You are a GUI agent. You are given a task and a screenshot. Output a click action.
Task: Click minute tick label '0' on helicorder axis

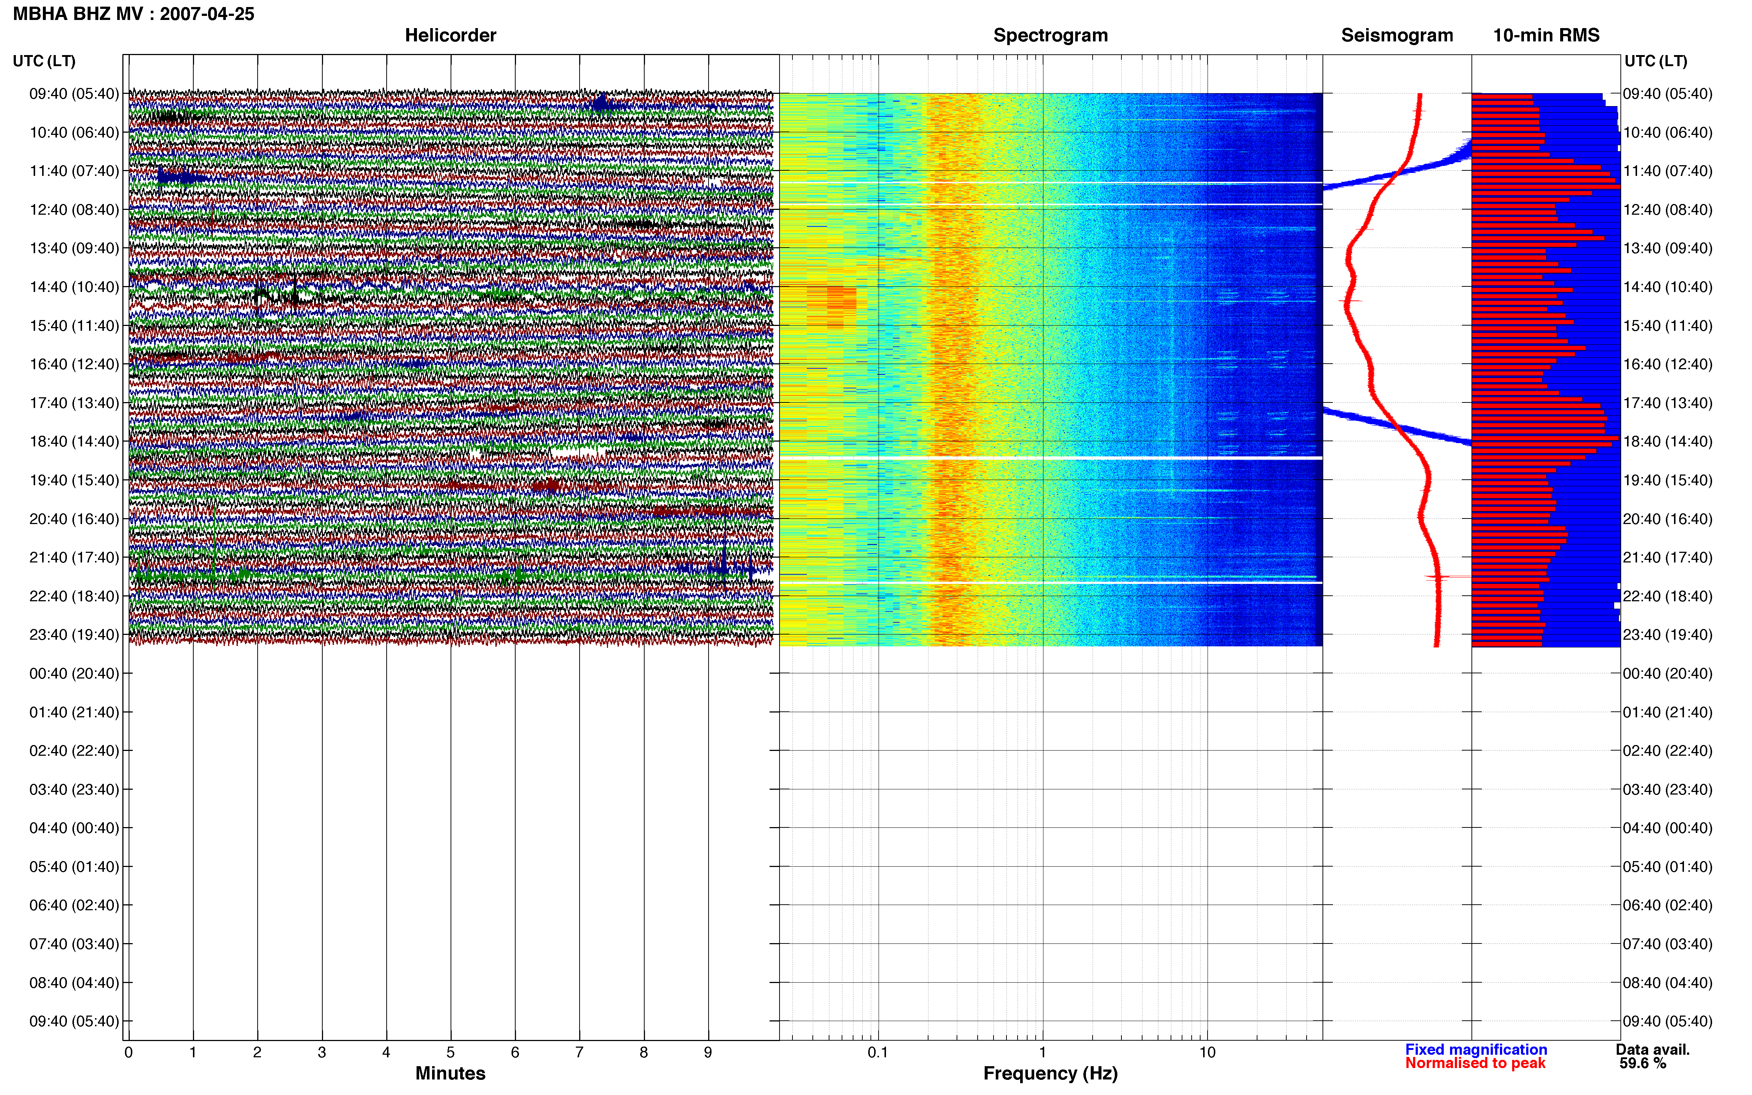click(x=128, y=1052)
